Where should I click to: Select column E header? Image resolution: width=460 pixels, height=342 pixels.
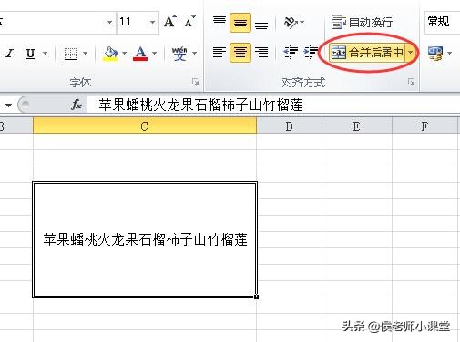point(357,126)
